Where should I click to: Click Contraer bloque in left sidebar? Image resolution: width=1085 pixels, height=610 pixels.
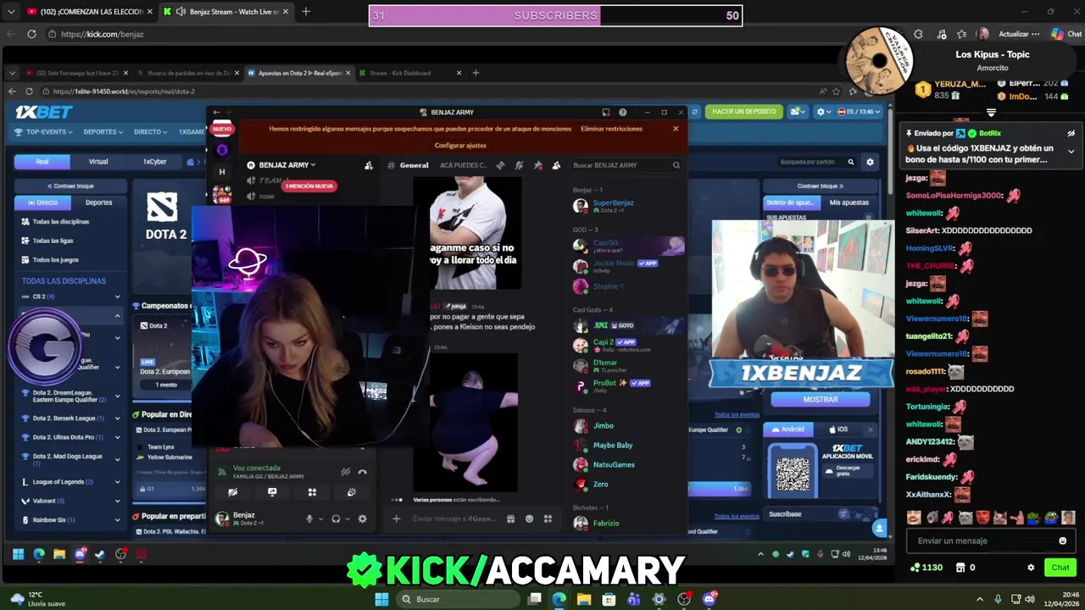coord(70,186)
